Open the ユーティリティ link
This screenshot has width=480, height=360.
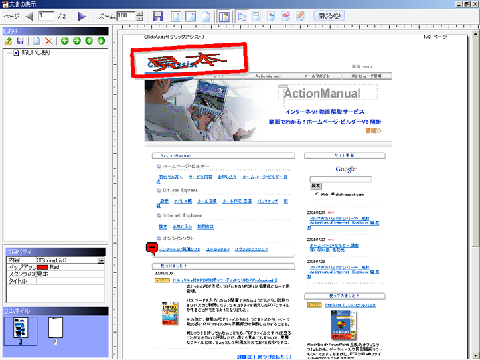coord(218,250)
